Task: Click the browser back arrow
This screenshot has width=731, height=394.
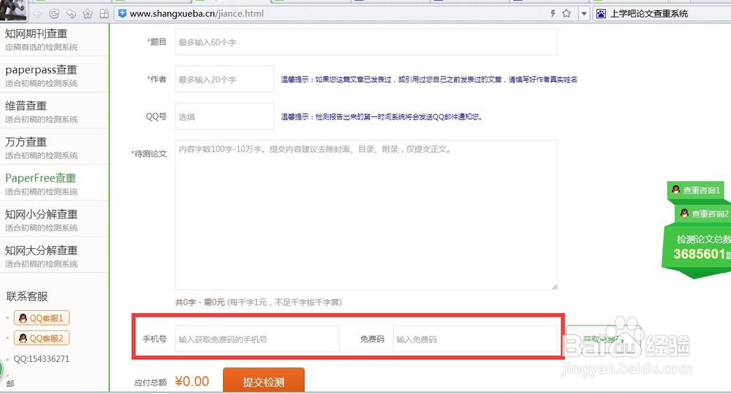Action: [x=38, y=14]
